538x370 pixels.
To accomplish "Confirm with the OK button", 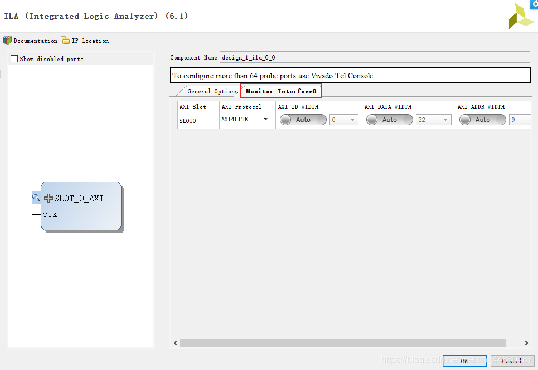I will [464, 361].
